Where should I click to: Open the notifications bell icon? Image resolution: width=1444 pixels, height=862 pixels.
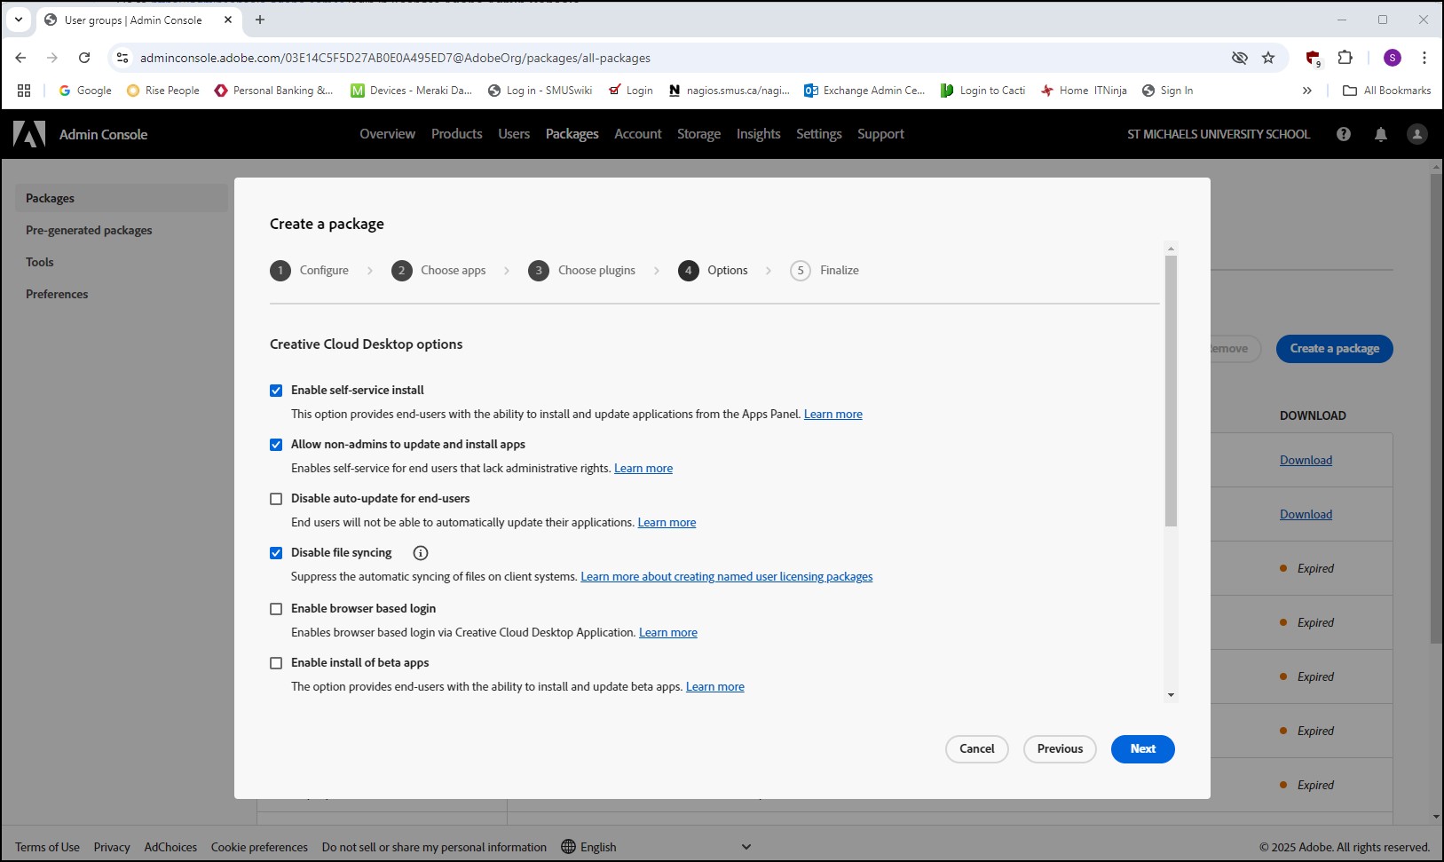point(1381,134)
